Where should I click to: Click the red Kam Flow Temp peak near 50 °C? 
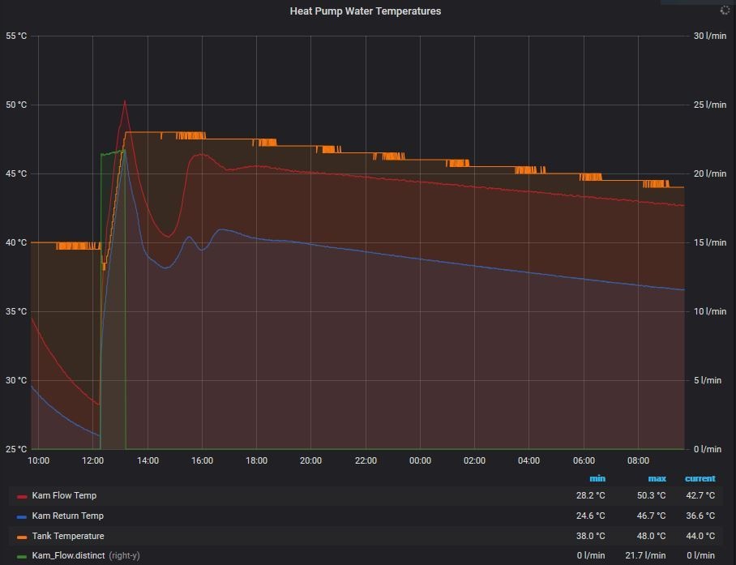(124, 101)
